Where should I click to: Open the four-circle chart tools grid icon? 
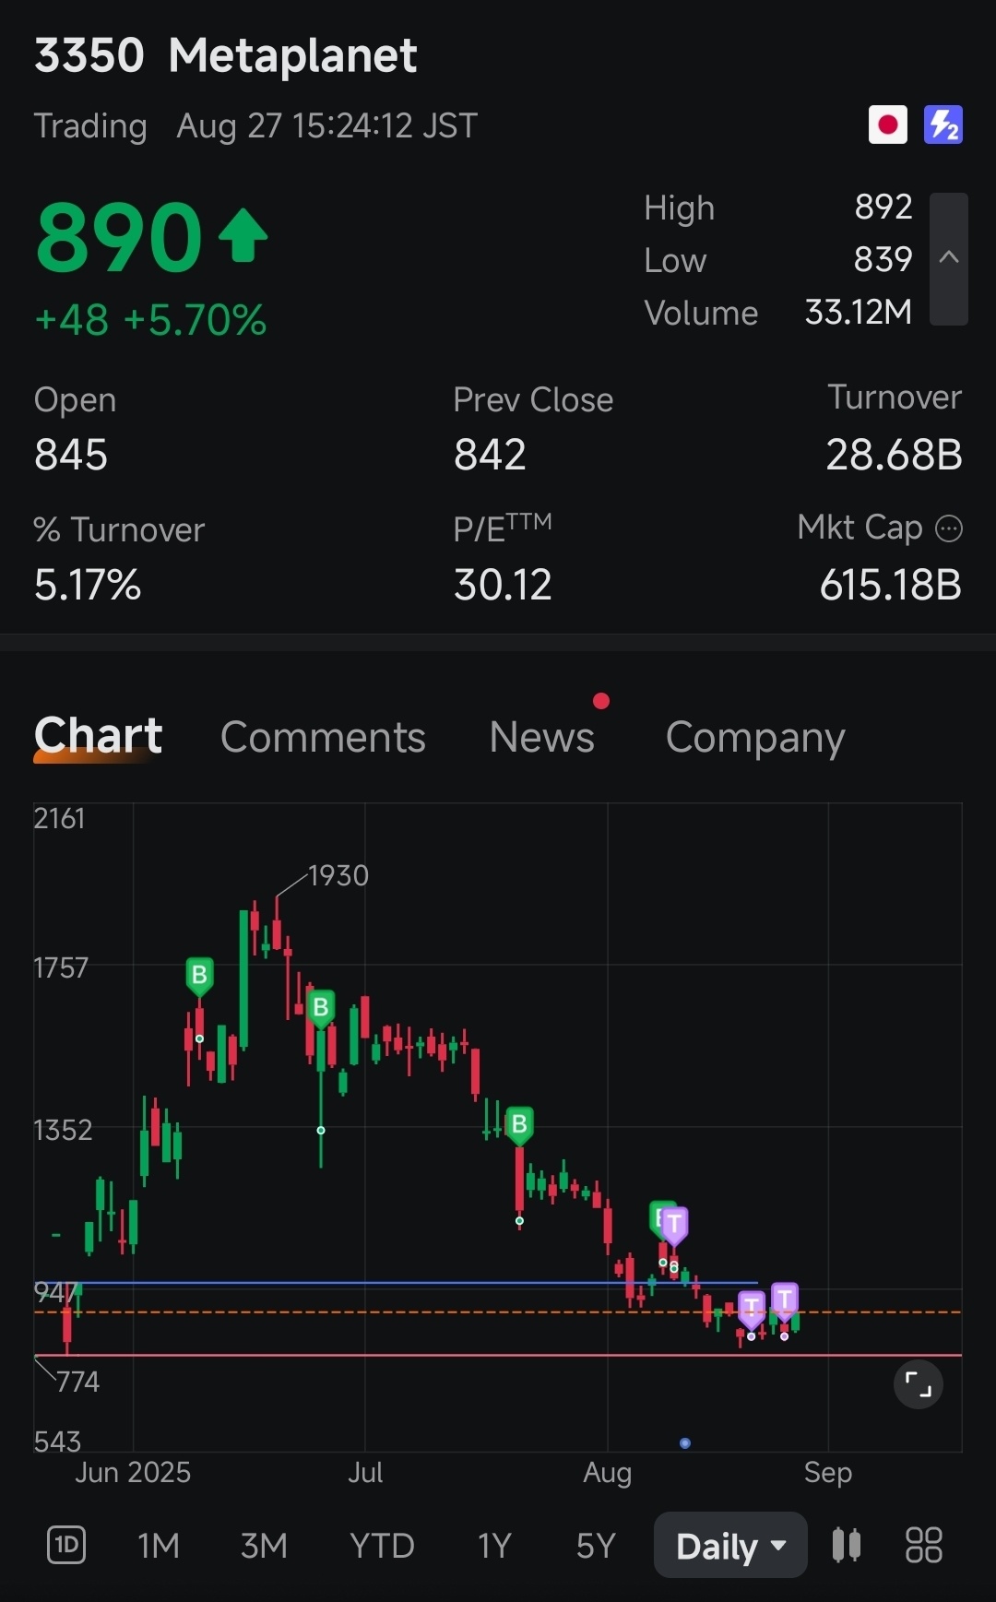click(x=924, y=1545)
